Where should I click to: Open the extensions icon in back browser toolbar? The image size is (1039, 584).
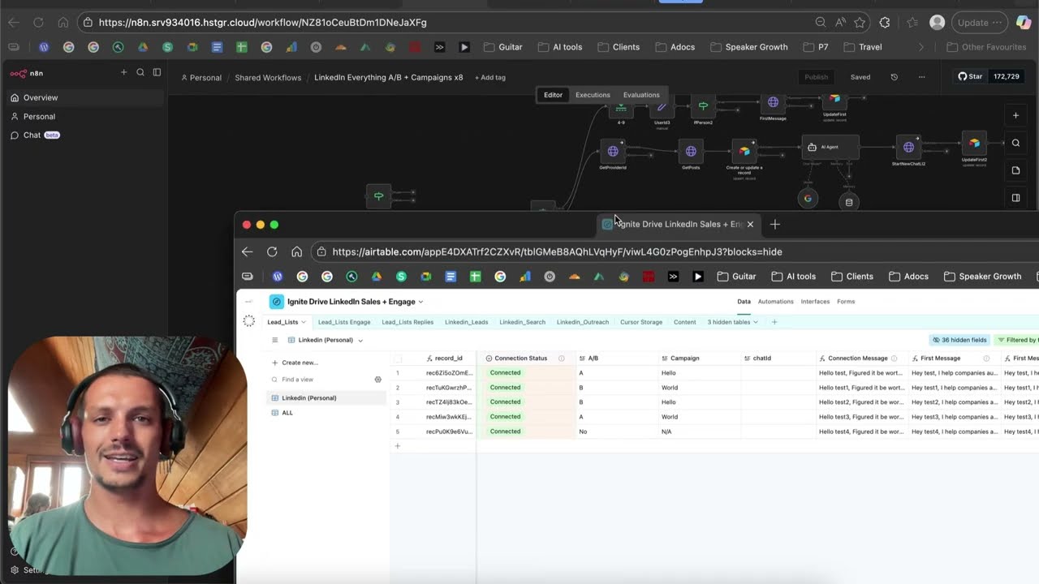pyautogui.click(x=885, y=23)
